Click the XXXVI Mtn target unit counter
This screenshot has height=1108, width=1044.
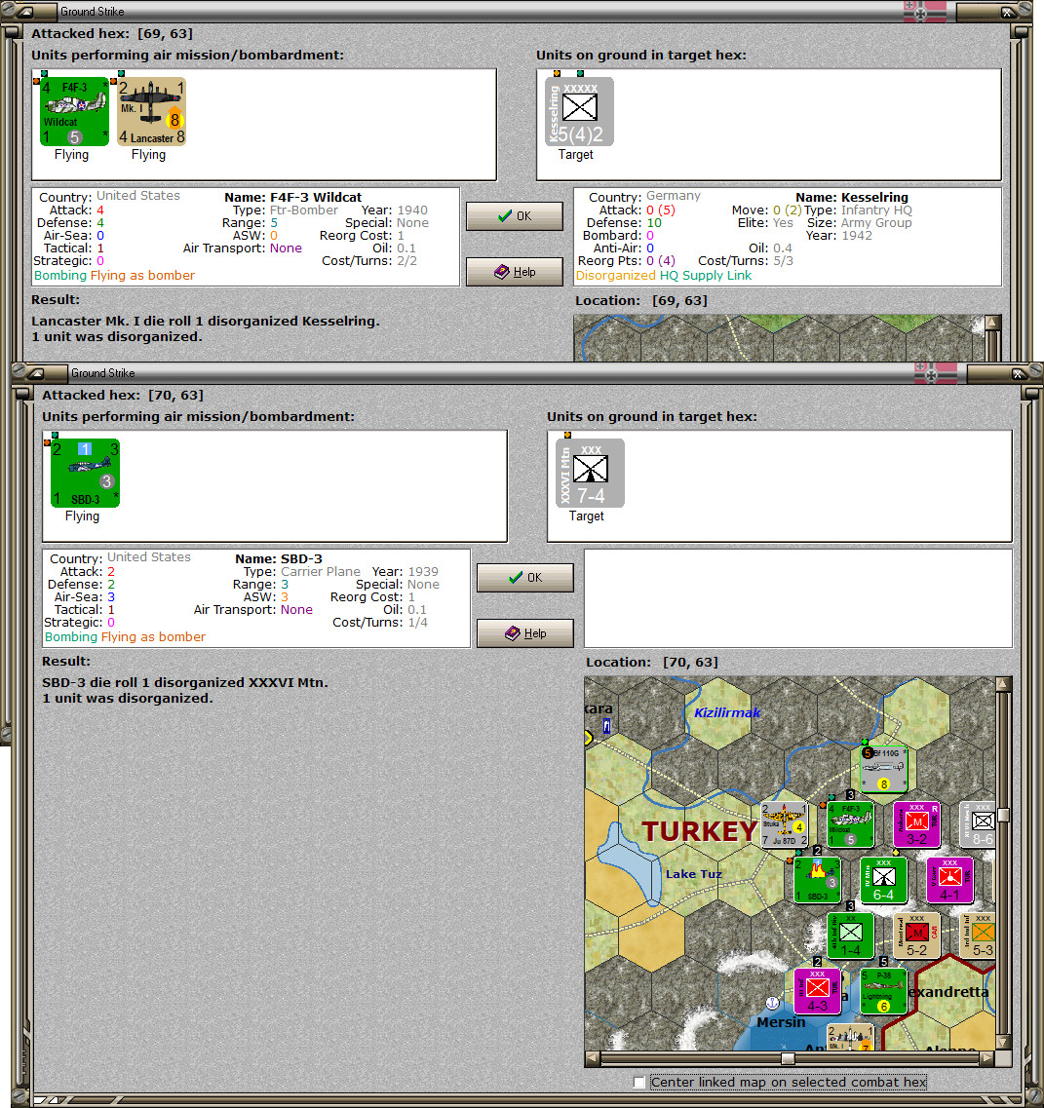tap(590, 474)
